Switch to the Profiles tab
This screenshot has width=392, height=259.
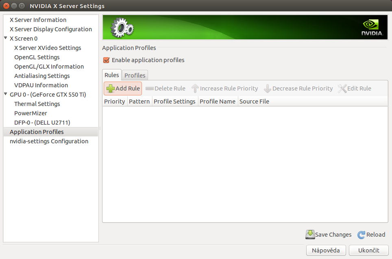135,76
